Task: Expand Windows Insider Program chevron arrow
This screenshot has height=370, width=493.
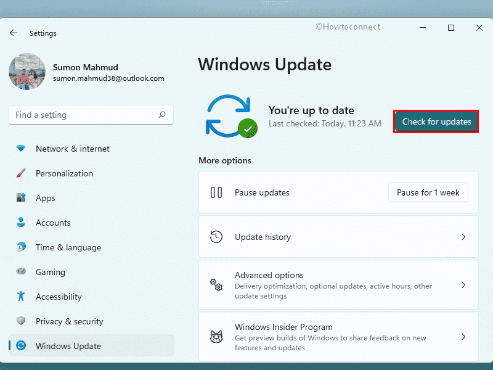Action: pos(463,337)
